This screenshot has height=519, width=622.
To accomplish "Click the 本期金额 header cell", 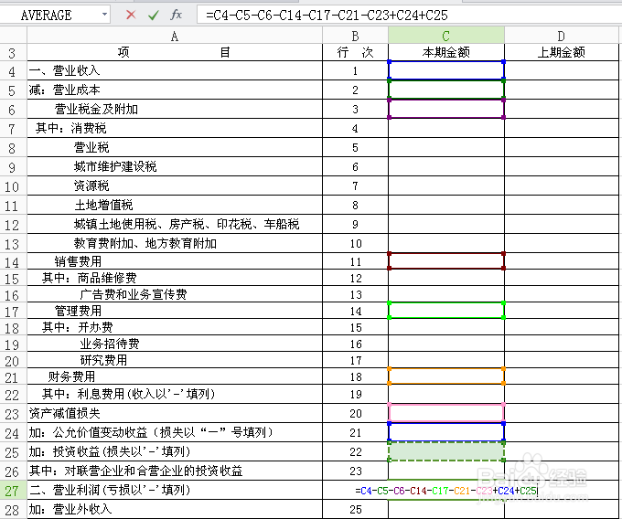I will pyautogui.click(x=445, y=52).
